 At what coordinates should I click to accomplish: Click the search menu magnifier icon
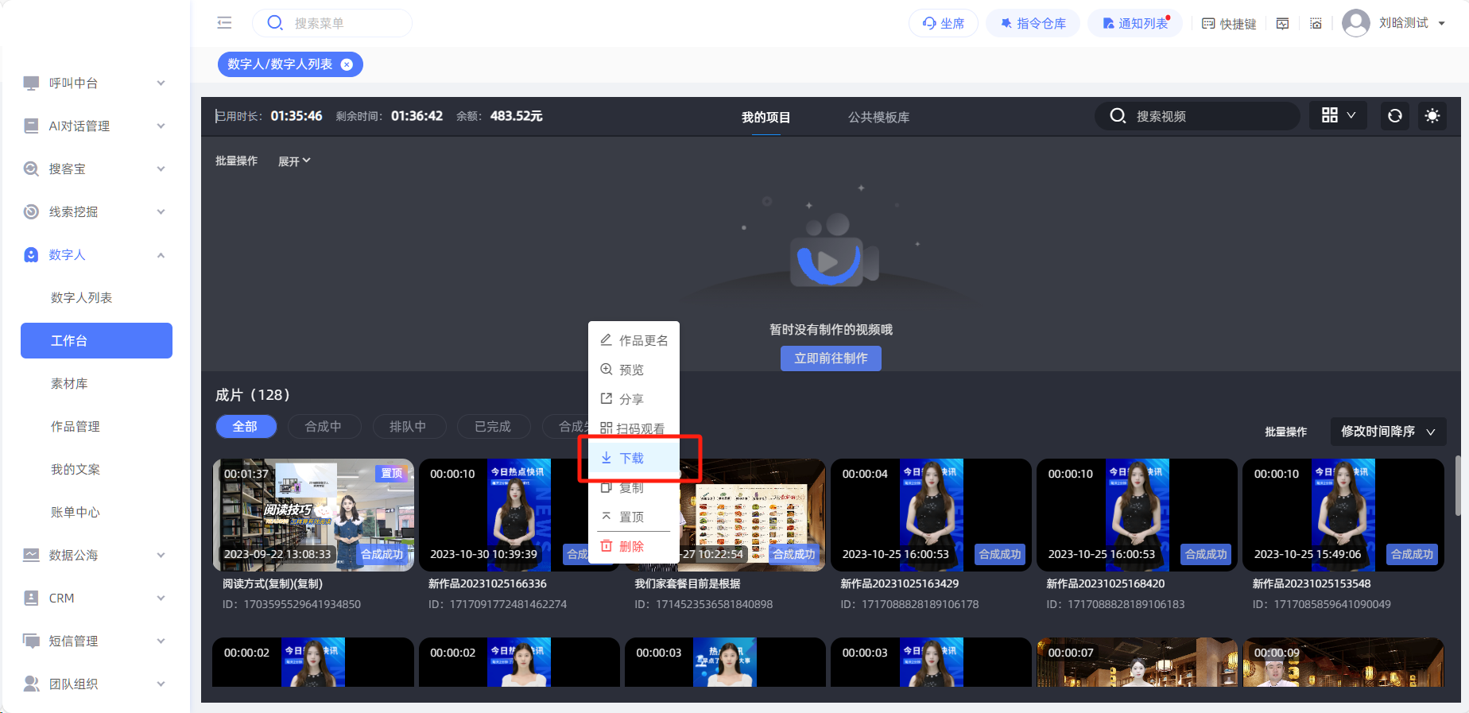coord(275,23)
